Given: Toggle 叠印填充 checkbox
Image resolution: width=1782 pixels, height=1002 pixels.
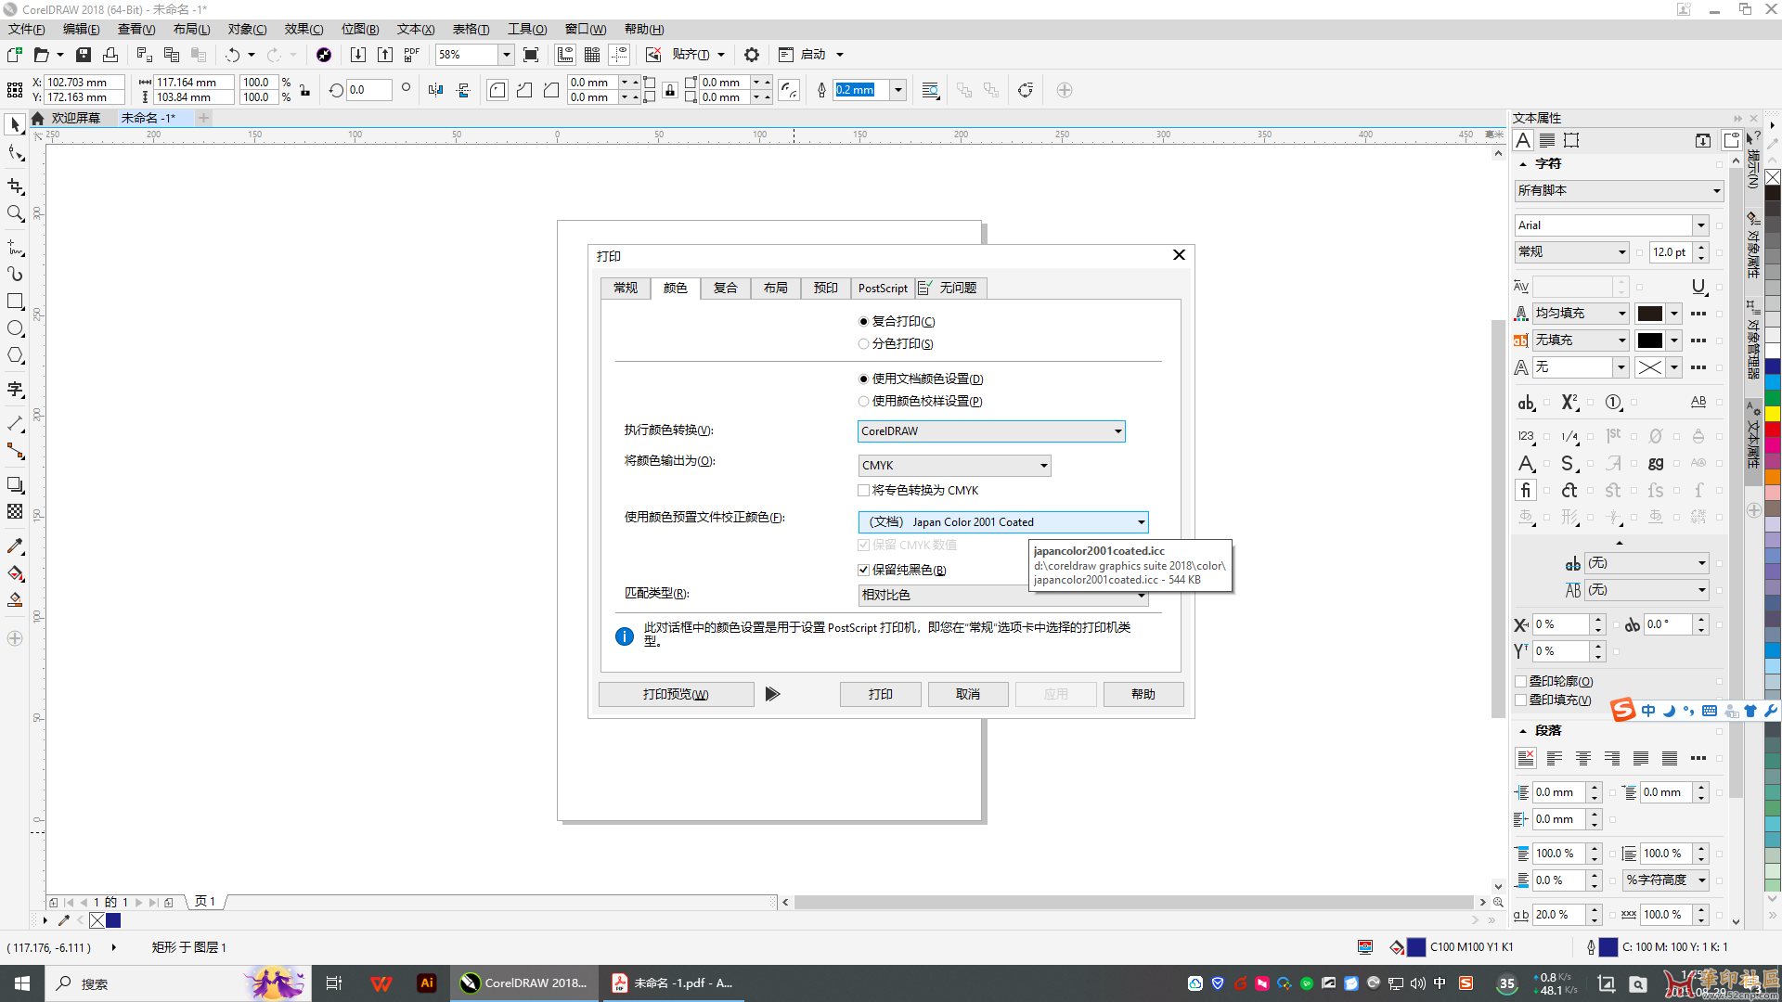Looking at the screenshot, I should 1520,700.
